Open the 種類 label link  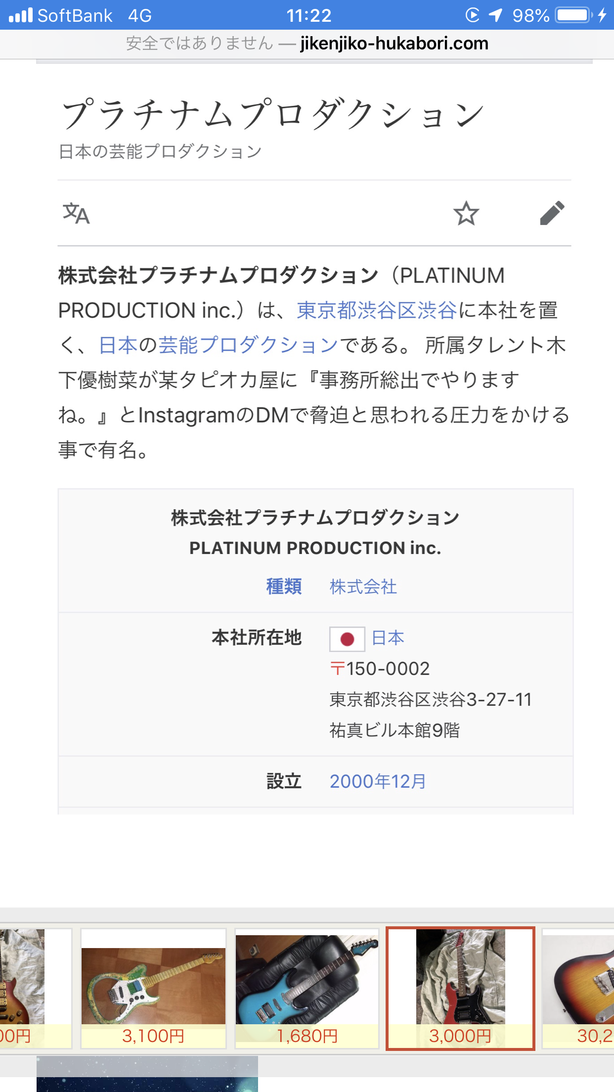[284, 587]
